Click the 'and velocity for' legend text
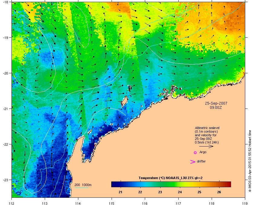 click(206, 135)
